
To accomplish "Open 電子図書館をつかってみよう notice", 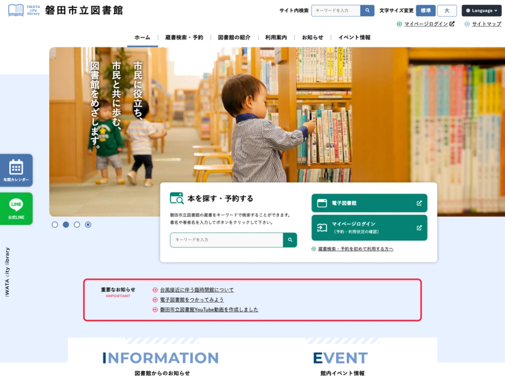I will (192, 300).
